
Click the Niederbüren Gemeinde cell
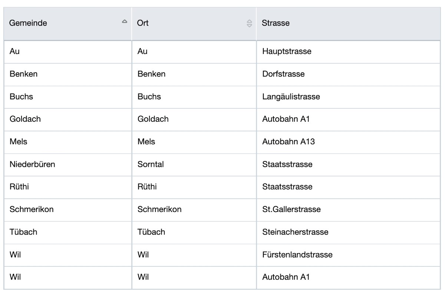[32, 164]
